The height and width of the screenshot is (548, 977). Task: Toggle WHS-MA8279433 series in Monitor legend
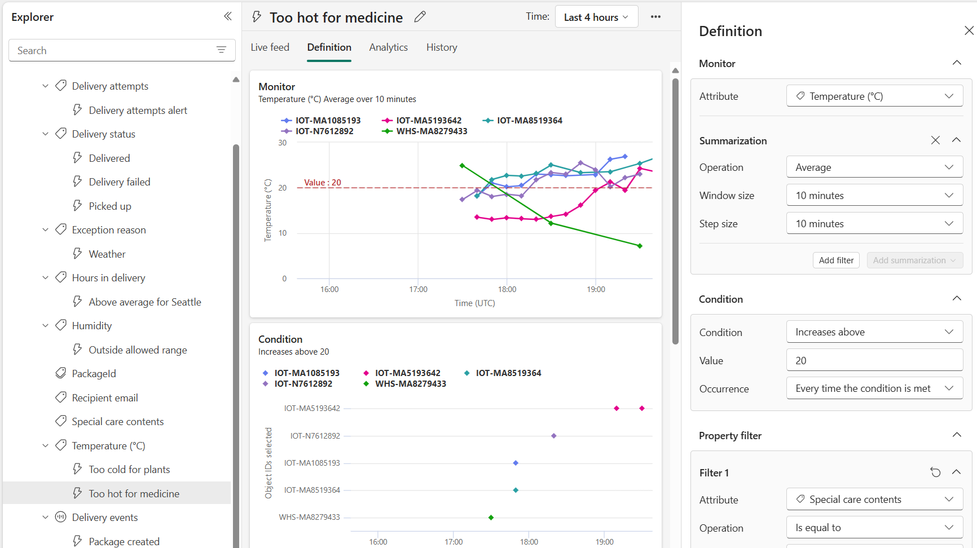(x=425, y=131)
